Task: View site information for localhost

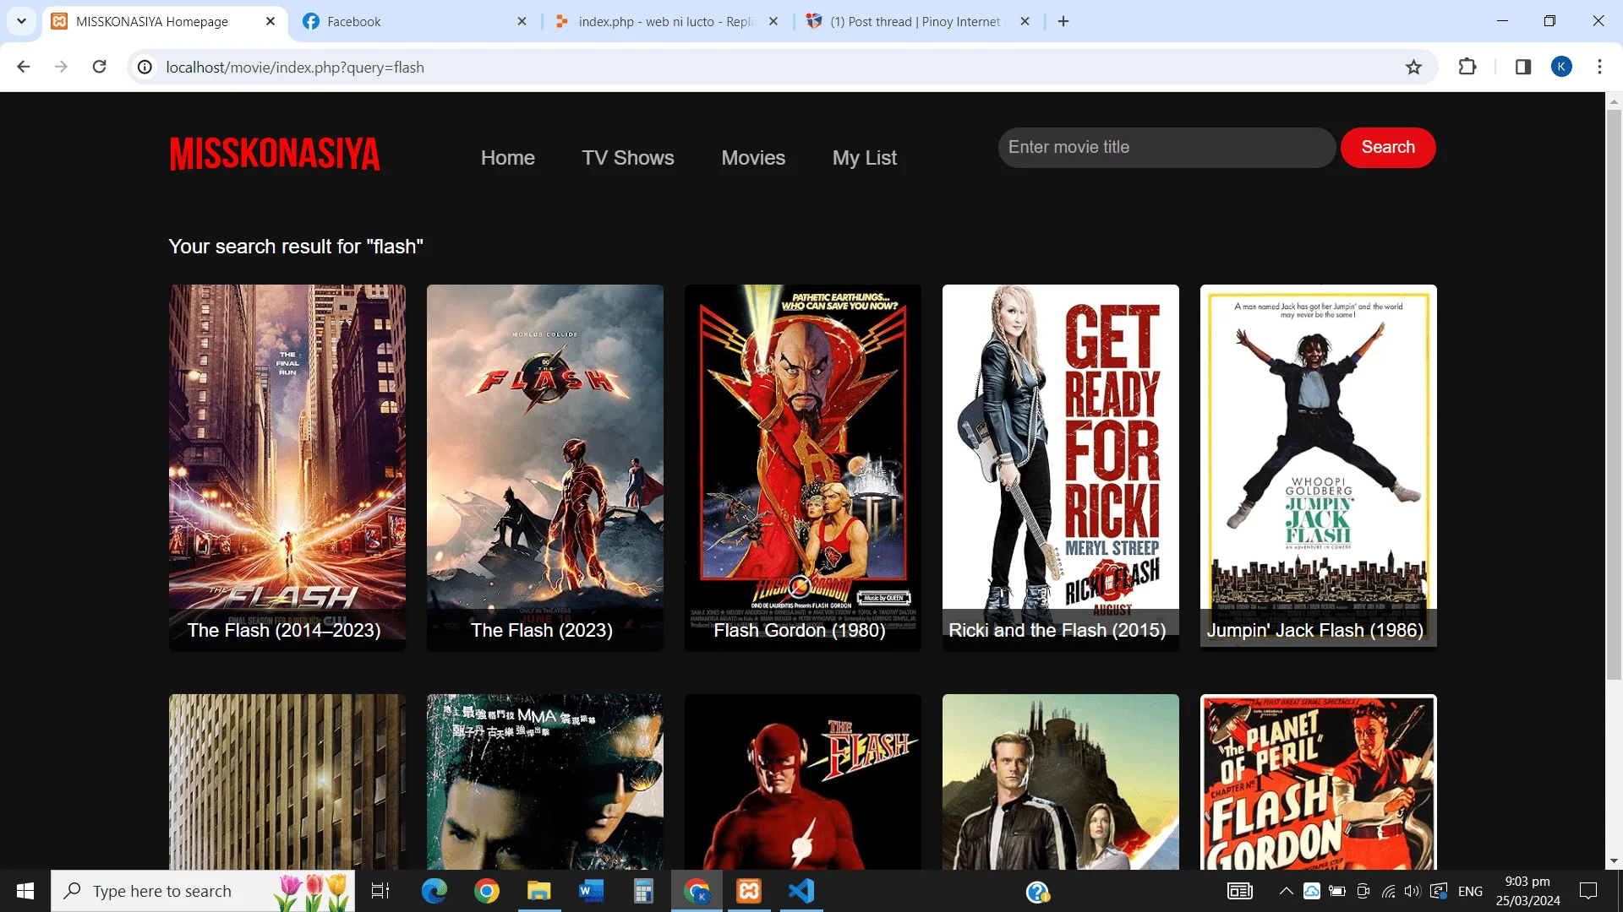Action: pyautogui.click(x=145, y=67)
